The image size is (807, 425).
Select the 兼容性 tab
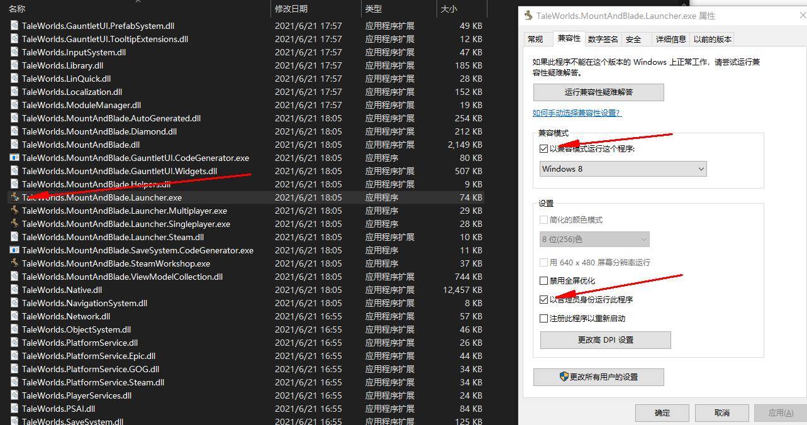coord(569,38)
